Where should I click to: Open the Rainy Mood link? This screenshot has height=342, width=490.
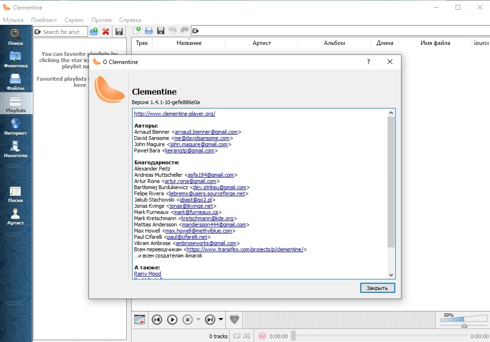pyautogui.click(x=147, y=274)
